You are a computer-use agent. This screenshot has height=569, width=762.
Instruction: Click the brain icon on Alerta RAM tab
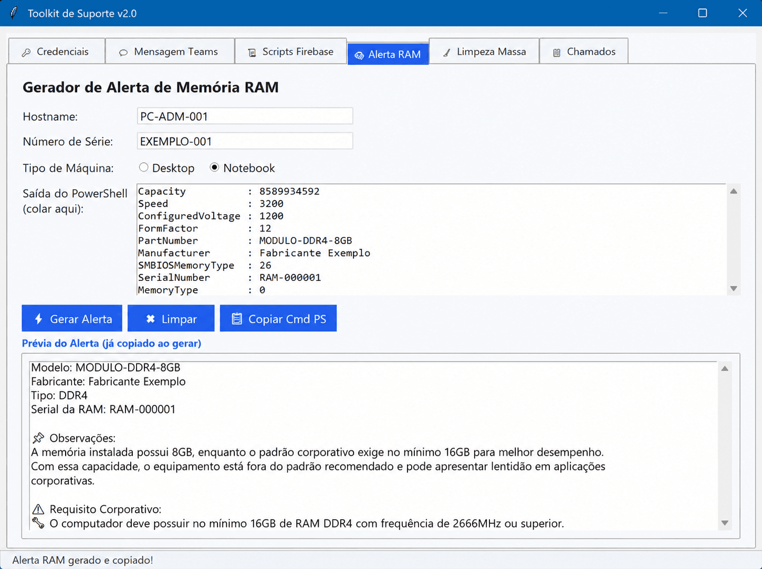pos(359,55)
